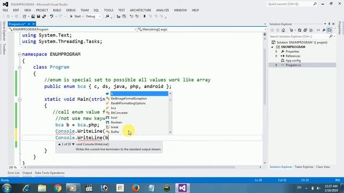Click Pending Changes Filter clock icon
The height and width of the screenshot is (193, 344).
point(291,30)
